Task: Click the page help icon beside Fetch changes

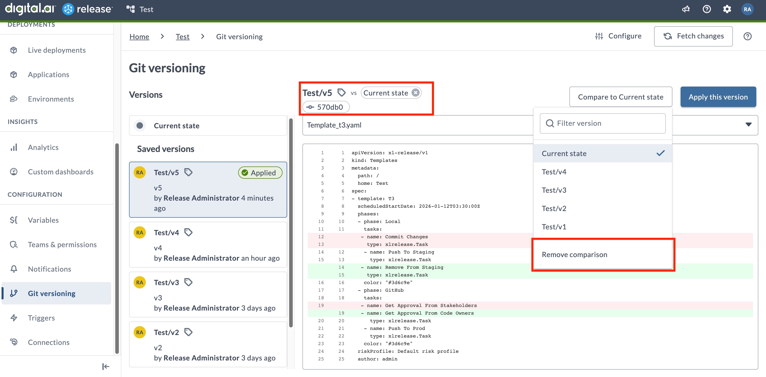Action: (747, 36)
